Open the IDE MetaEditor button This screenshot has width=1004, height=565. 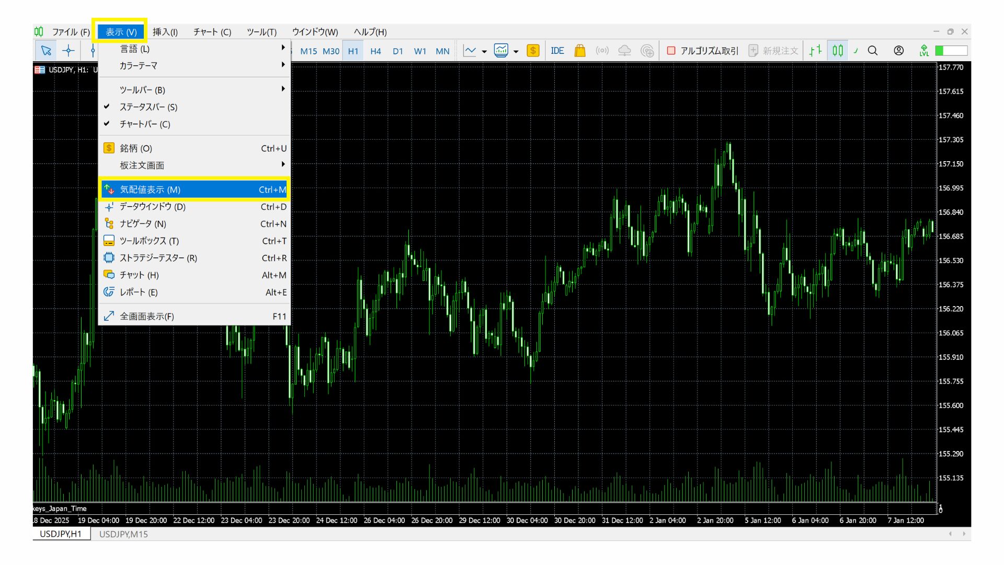(557, 51)
